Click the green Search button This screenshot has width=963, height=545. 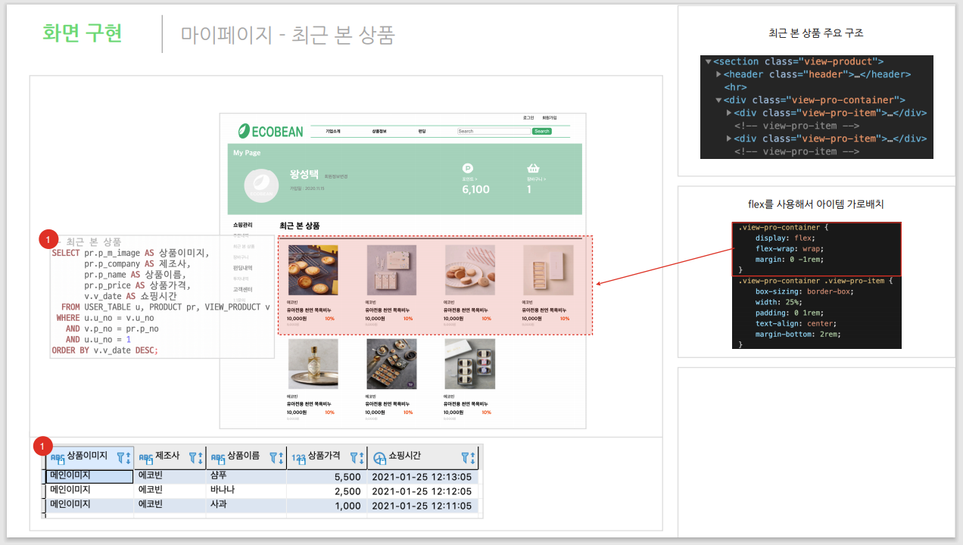[541, 131]
